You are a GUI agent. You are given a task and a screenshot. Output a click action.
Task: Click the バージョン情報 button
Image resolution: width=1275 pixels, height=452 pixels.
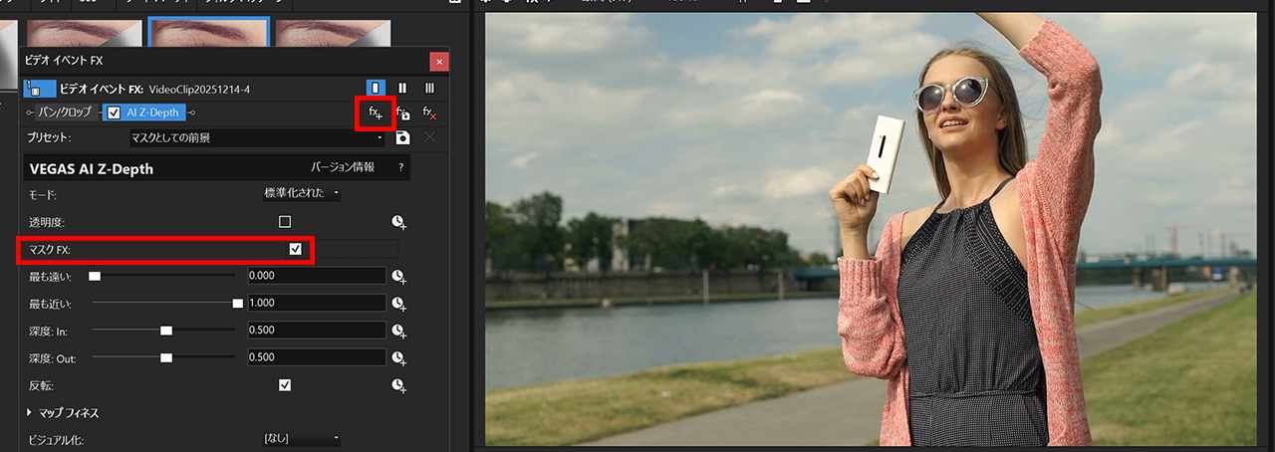(343, 167)
